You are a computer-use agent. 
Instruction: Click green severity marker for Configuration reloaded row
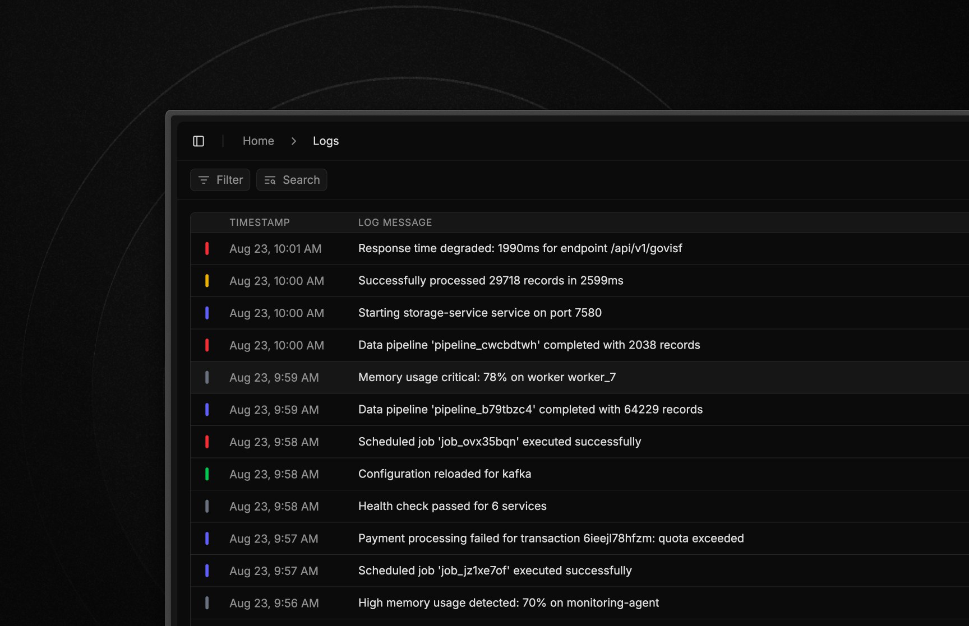pyautogui.click(x=207, y=474)
